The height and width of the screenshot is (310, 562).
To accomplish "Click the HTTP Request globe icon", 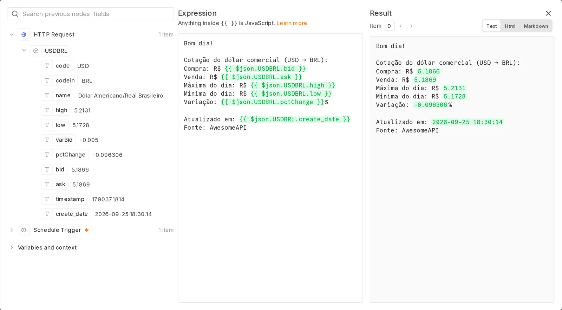I will click(24, 34).
